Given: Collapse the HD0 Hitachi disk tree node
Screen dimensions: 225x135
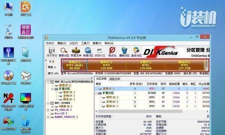Looking at the screenshot, I should 48,82.
